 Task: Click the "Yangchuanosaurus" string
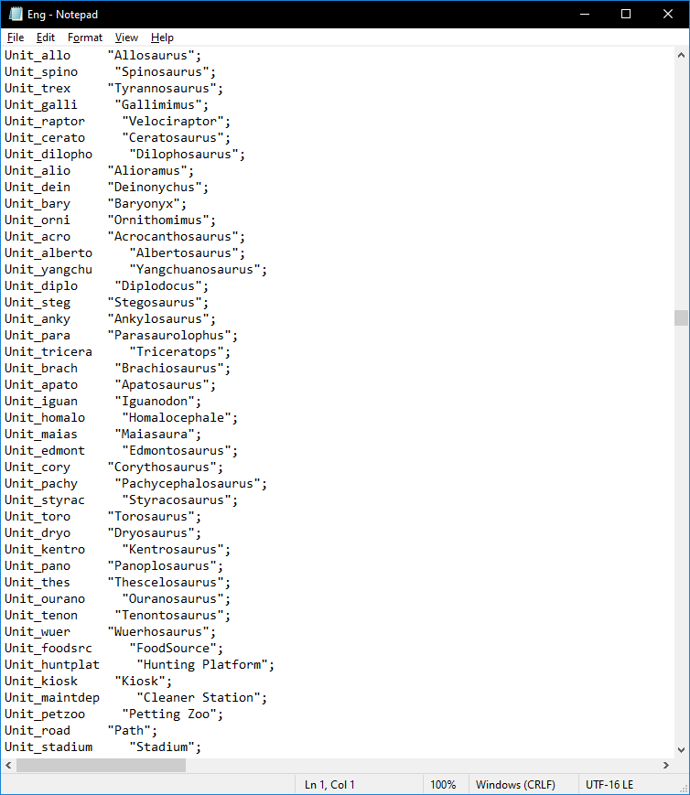(198, 270)
